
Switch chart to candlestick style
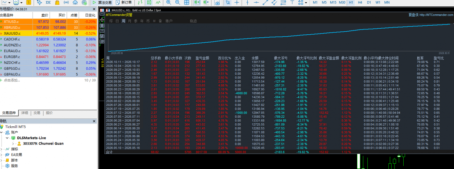point(149,3)
